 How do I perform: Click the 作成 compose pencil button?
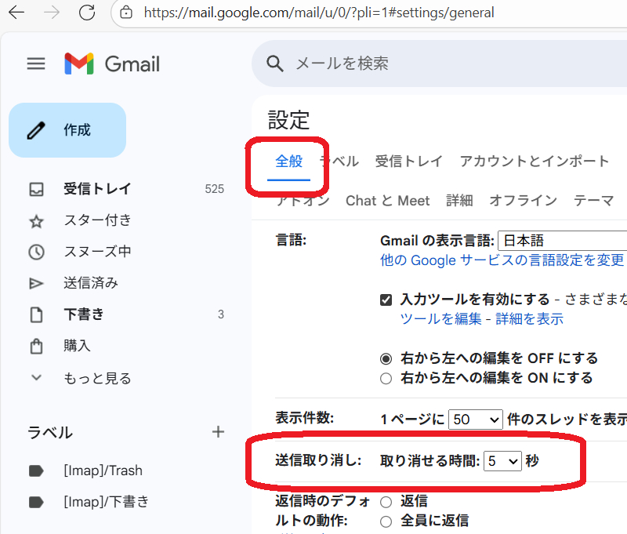point(67,130)
